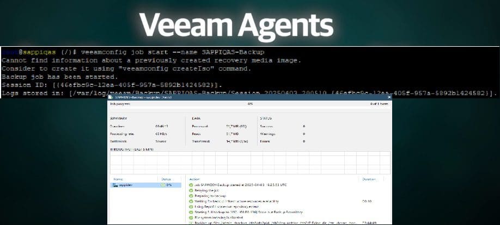Click inside the Throughput graph area
The height and width of the screenshot is (225, 500).
(250, 162)
